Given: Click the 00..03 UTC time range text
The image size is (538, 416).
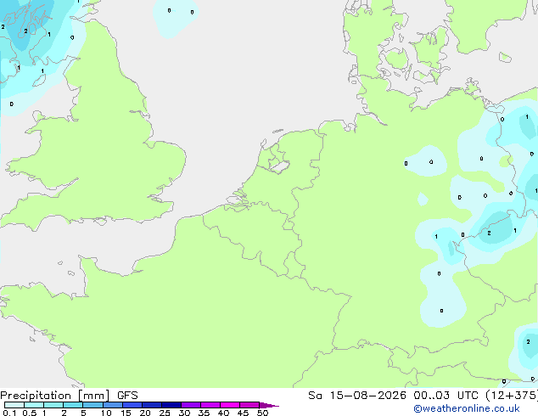Looking at the screenshot, I should (x=446, y=396).
